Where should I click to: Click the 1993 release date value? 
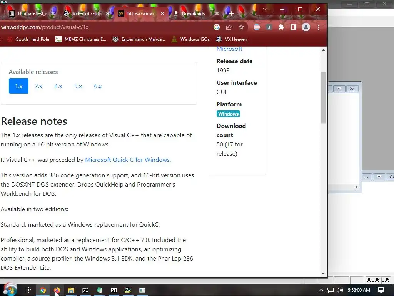pos(223,71)
